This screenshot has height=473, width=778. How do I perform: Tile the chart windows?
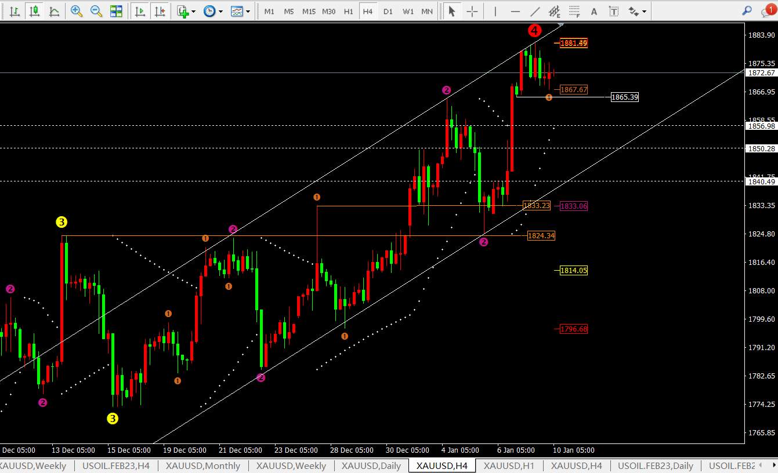coord(116,11)
